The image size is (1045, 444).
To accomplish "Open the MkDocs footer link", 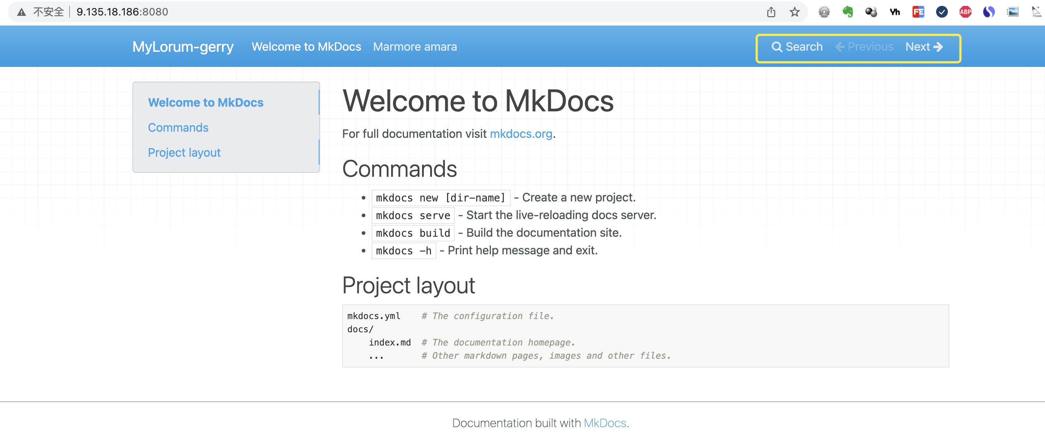I will coord(605,423).
